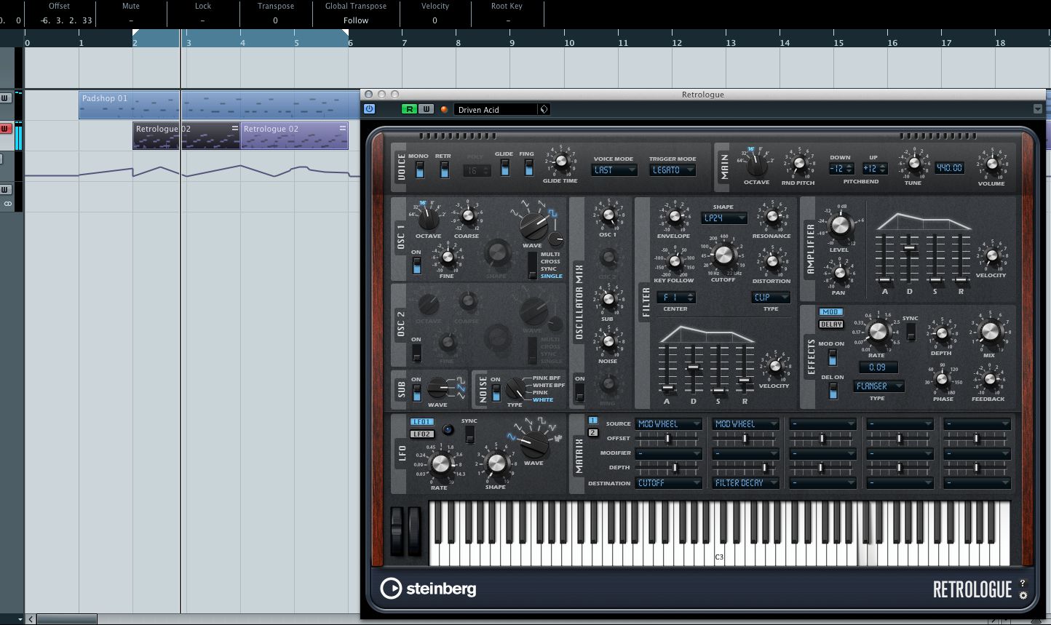Toggle the Mod On effects switch

[x=833, y=357]
